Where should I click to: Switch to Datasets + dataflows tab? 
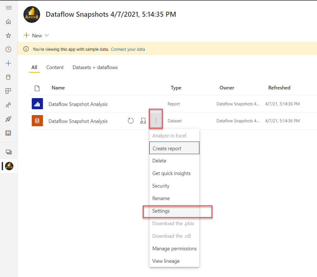point(95,67)
